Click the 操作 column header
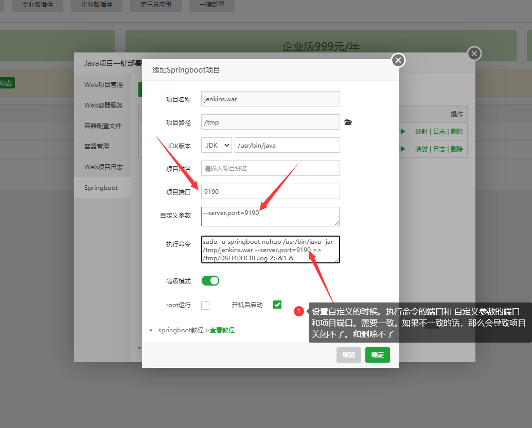The image size is (532, 428). (x=457, y=114)
